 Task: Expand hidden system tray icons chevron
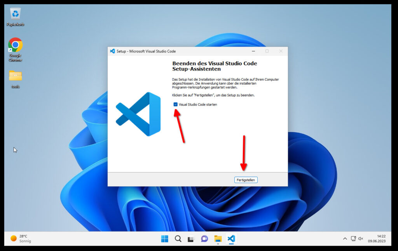click(x=345, y=239)
